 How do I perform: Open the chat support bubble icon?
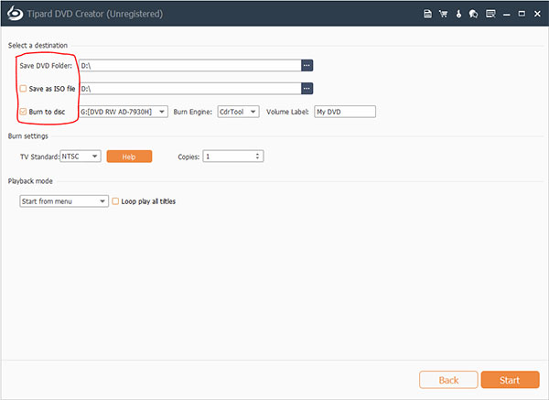pos(473,14)
